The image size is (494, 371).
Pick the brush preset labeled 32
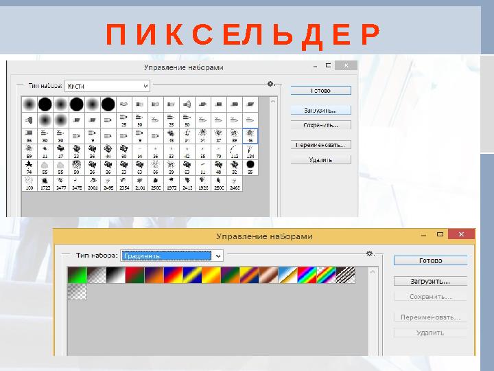pos(235,168)
